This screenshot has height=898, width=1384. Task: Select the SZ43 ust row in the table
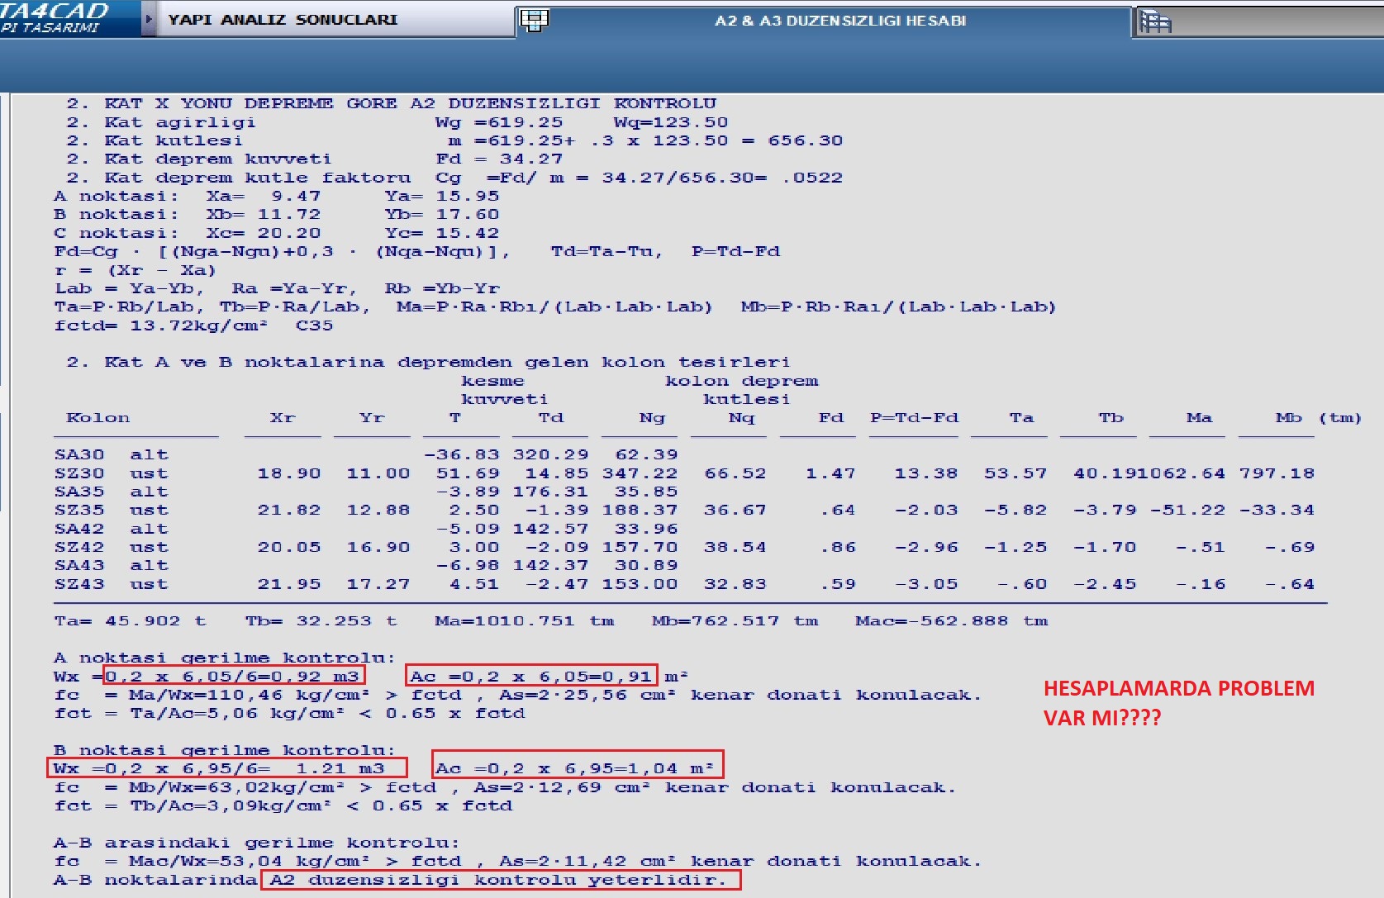tap(111, 584)
